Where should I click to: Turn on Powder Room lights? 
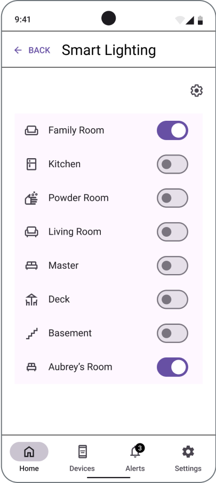tap(172, 198)
